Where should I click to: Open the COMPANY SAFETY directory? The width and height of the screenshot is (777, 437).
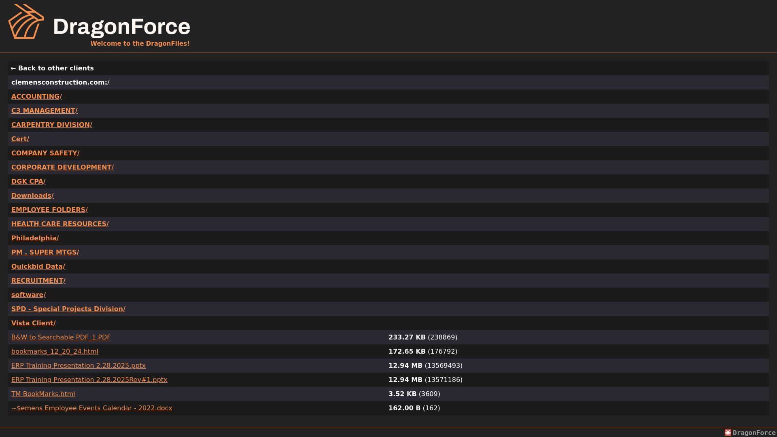click(45, 153)
